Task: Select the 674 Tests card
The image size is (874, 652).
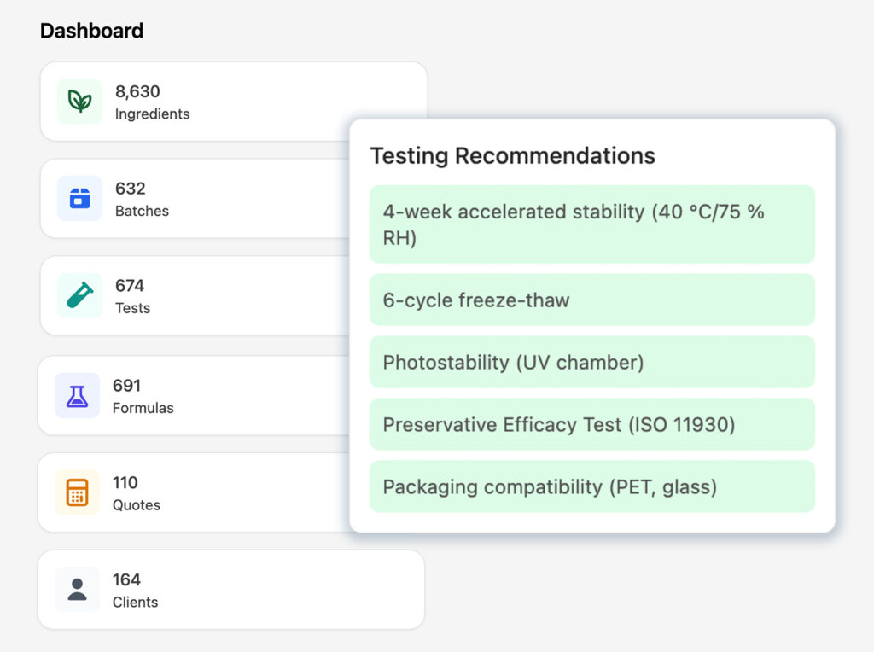Action: click(x=195, y=295)
